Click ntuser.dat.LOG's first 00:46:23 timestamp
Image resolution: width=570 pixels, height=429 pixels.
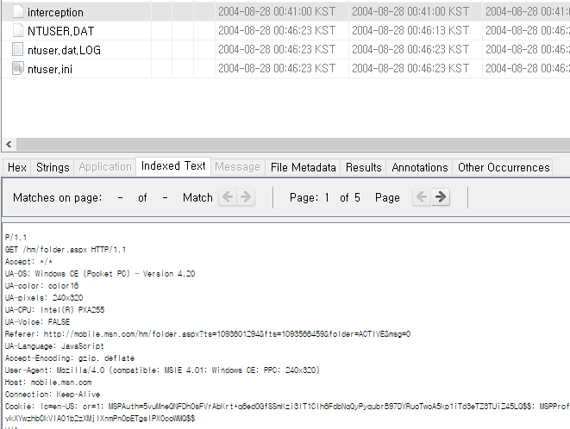[277, 49]
